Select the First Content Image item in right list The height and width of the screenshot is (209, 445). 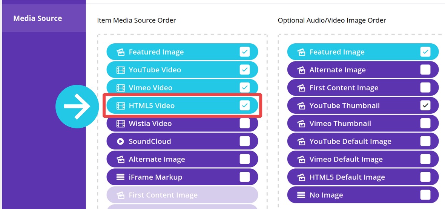(x=363, y=88)
